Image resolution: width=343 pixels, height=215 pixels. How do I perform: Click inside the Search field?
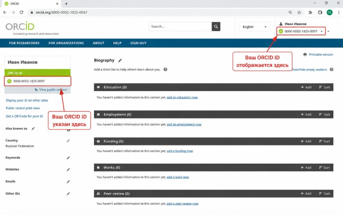click(x=180, y=26)
